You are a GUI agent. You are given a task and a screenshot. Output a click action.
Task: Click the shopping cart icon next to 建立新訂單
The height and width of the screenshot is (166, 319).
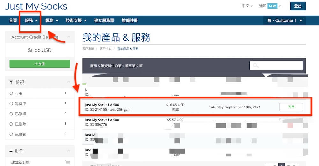point(67,162)
